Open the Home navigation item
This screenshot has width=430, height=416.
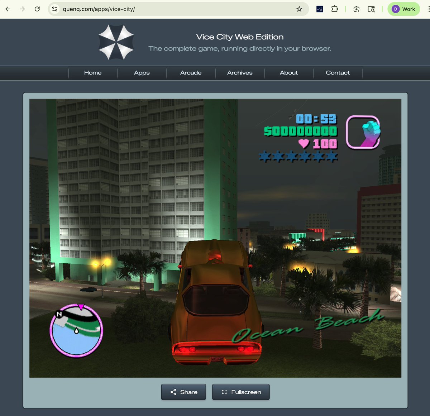tap(93, 73)
